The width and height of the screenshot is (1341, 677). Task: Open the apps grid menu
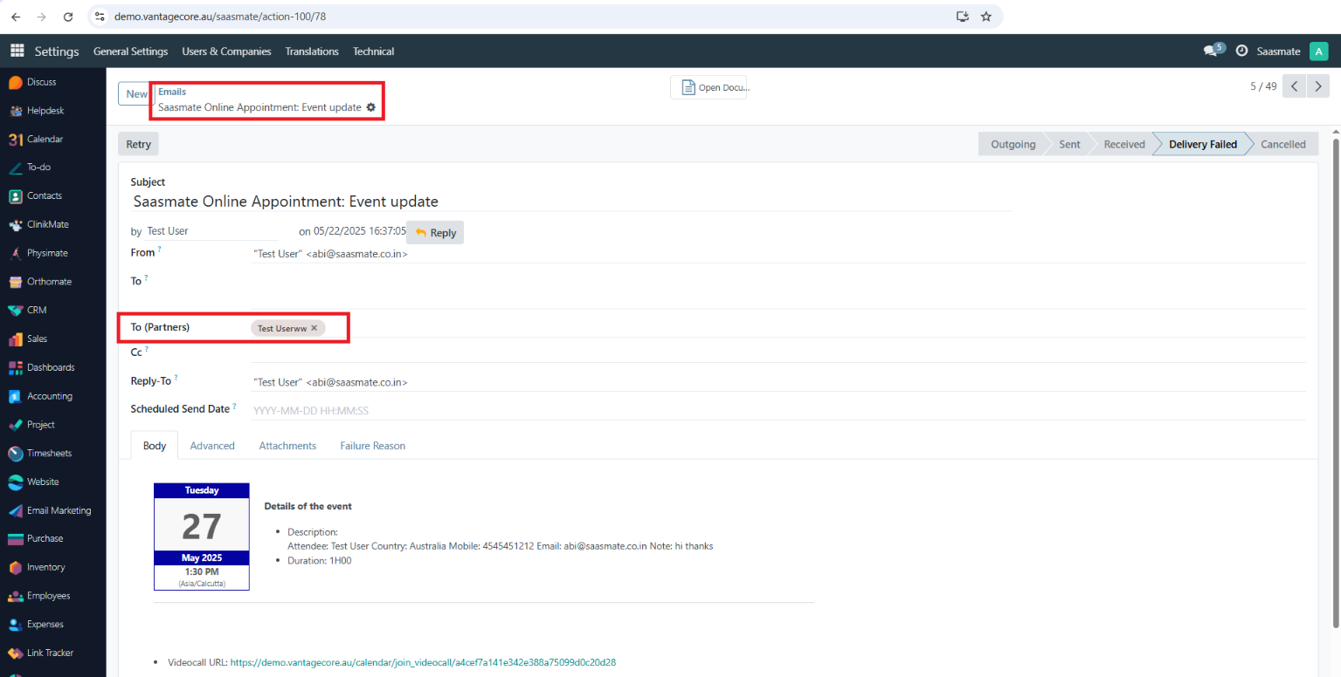pyautogui.click(x=16, y=51)
